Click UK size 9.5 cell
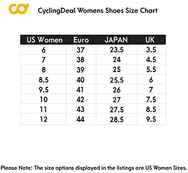The height and width of the screenshot is (173, 188). click(x=151, y=119)
